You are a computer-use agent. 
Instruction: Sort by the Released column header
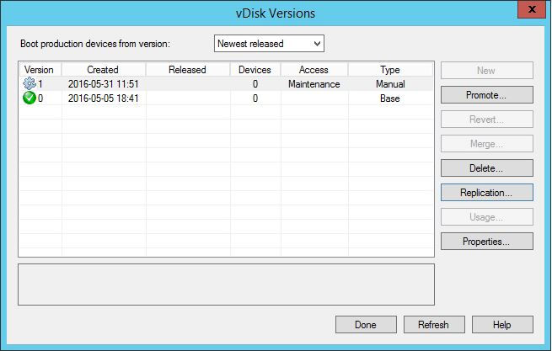(x=188, y=70)
